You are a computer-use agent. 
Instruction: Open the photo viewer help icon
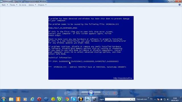[x=179, y=5]
